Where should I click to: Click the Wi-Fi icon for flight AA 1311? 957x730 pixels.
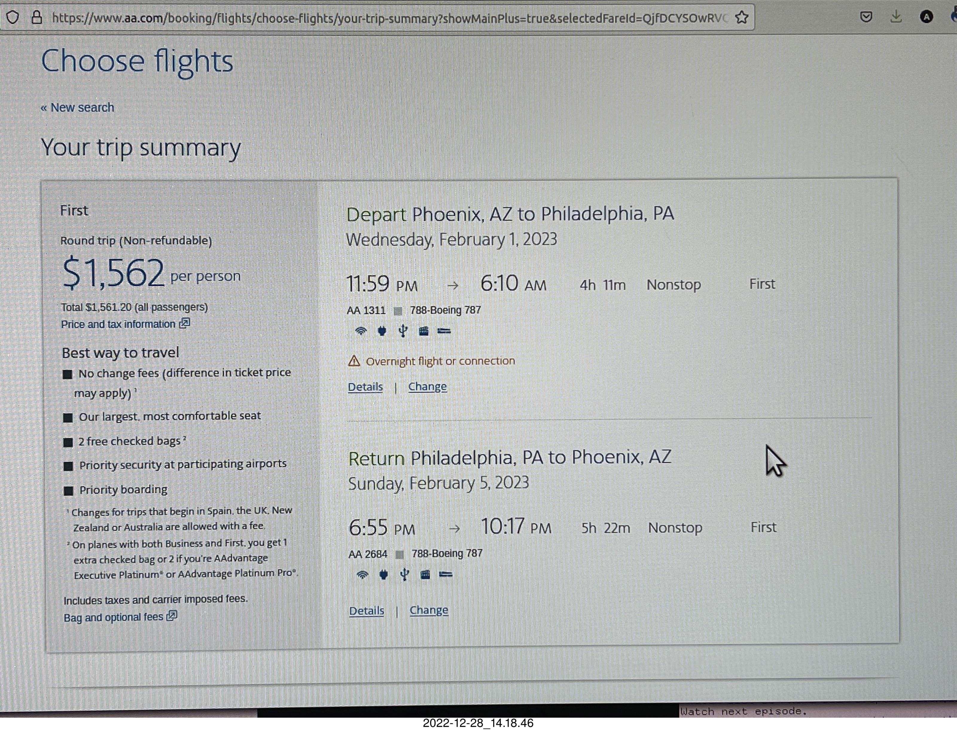361,332
